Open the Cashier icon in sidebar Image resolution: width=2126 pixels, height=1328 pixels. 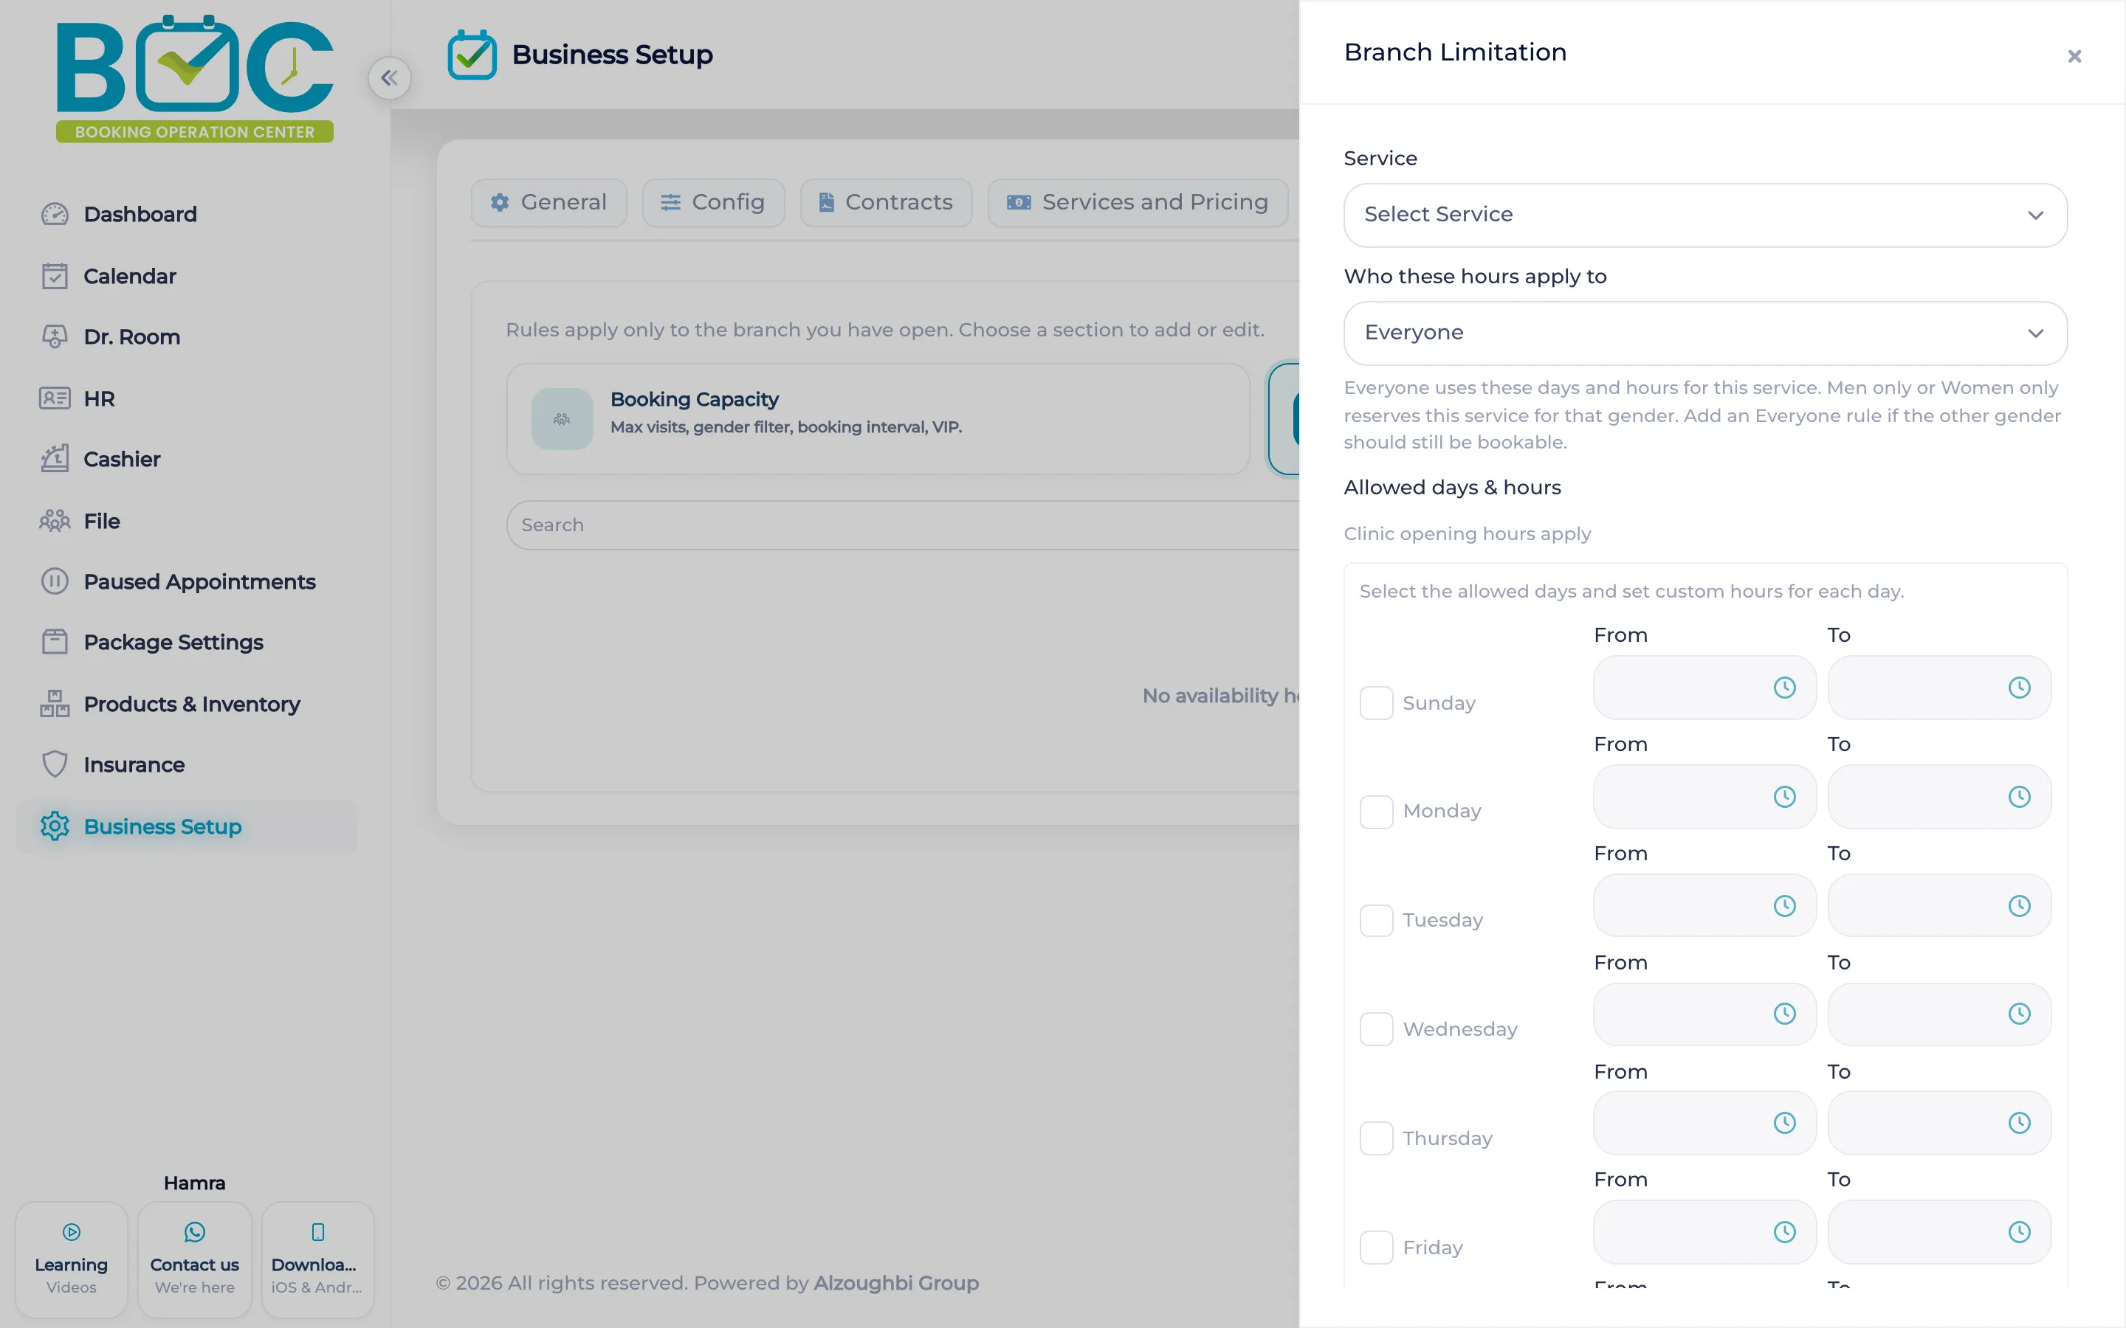tap(55, 458)
